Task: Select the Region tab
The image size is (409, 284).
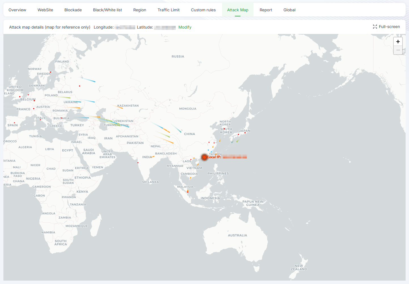Action: 140,10
